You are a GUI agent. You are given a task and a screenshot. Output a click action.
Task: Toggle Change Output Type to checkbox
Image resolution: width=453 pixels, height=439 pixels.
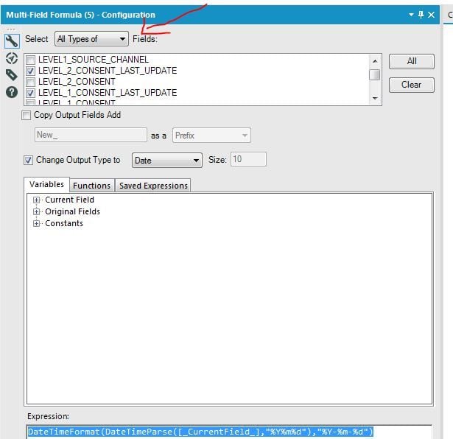click(x=28, y=160)
